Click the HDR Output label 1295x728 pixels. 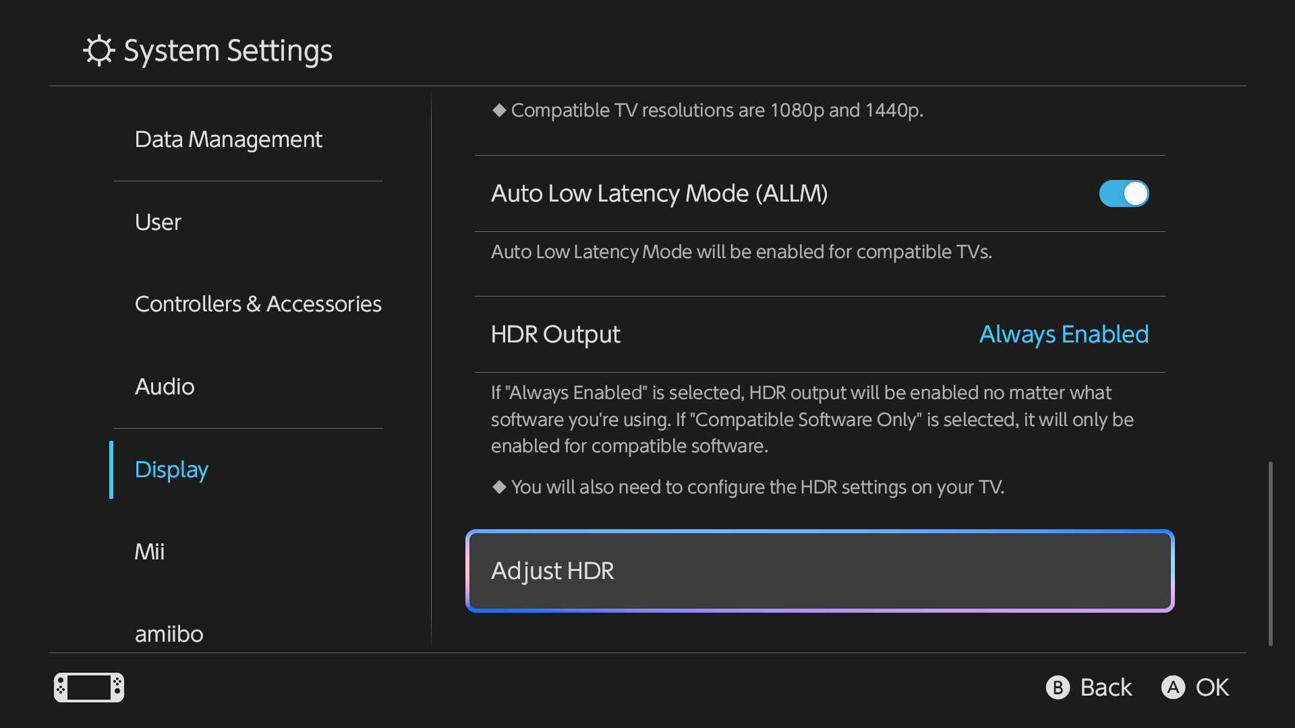click(555, 334)
